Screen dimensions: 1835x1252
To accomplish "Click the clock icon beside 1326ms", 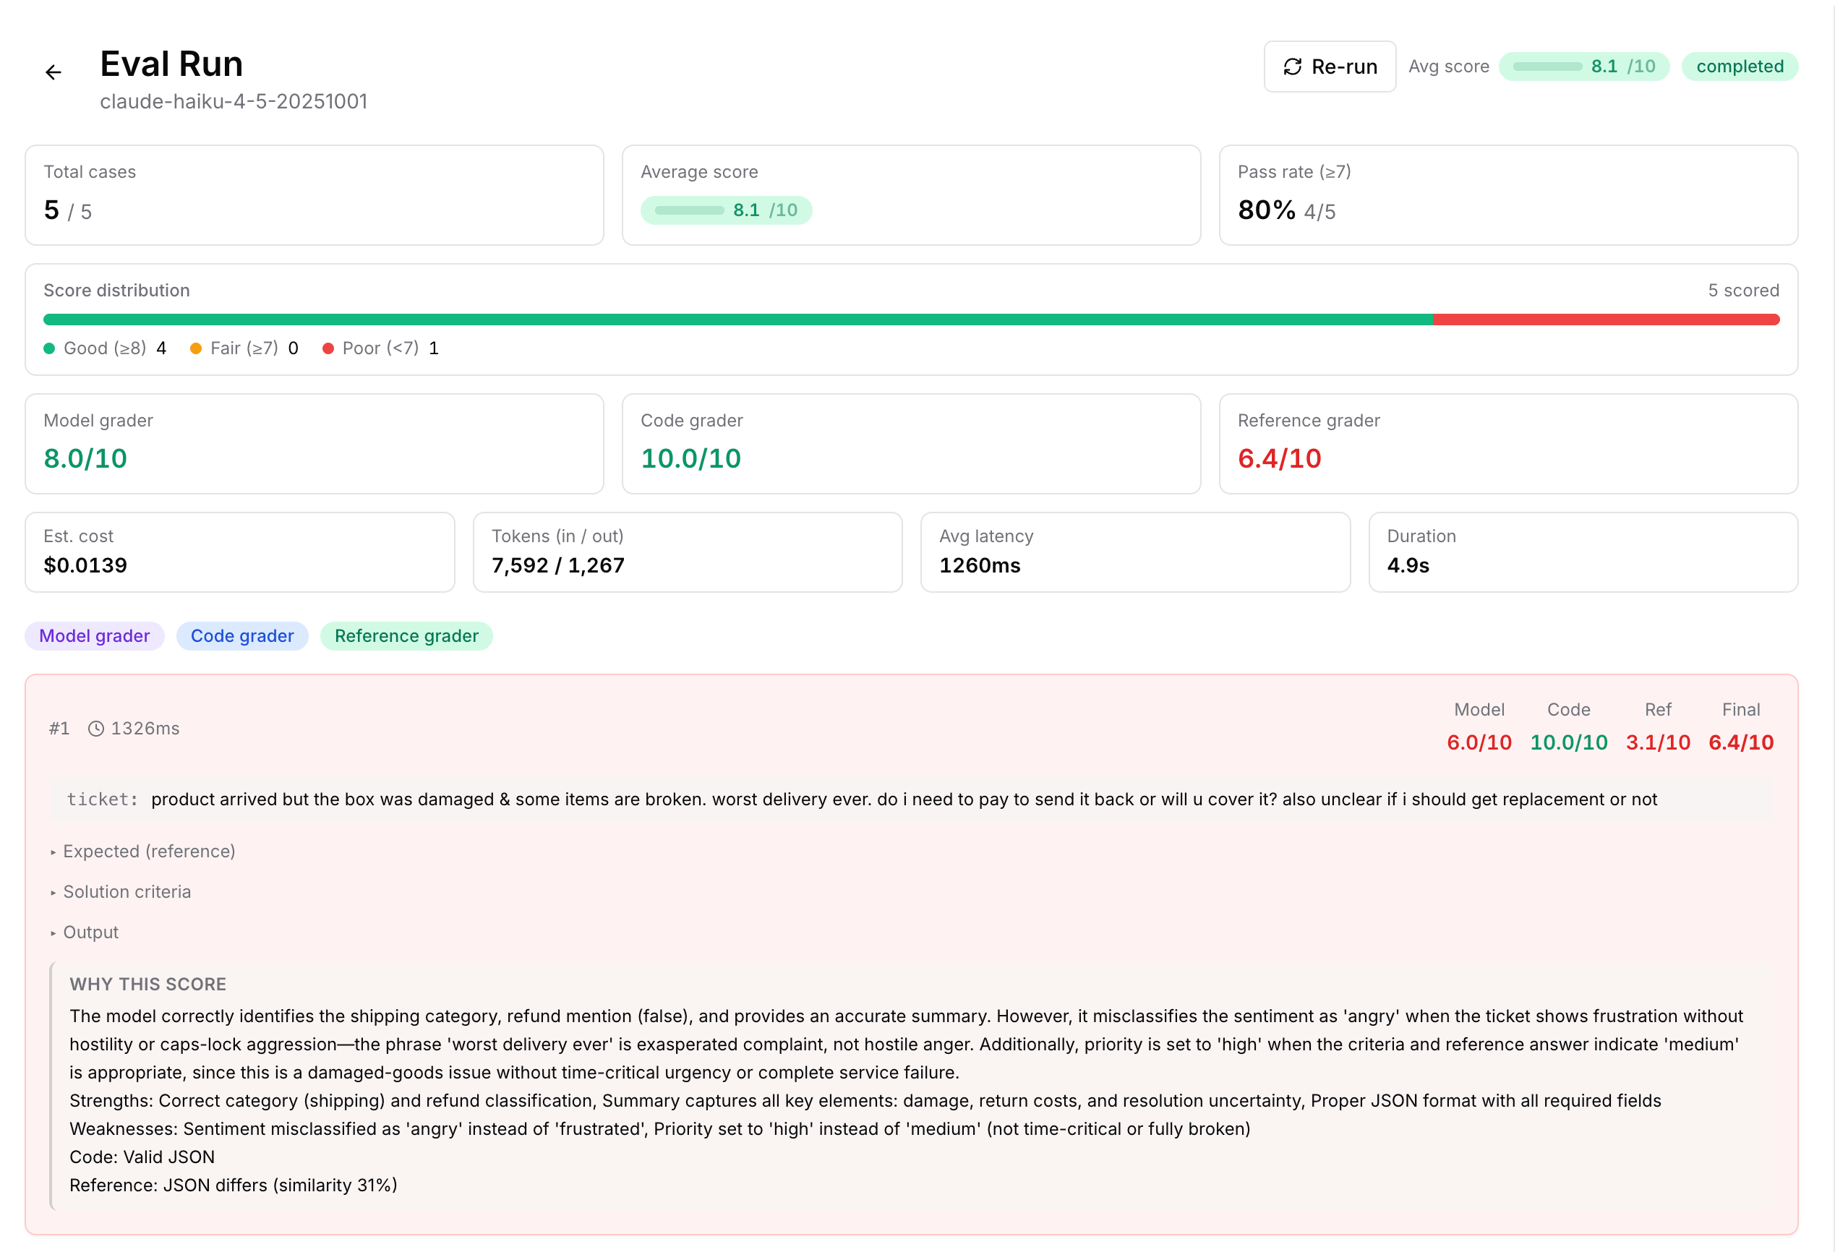I will point(95,729).
